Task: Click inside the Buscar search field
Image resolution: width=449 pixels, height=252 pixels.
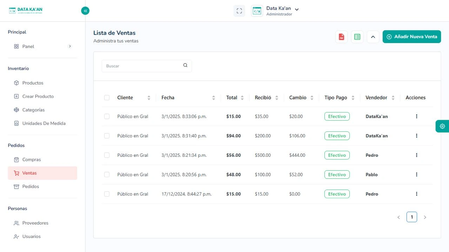Action: (140, 66)
